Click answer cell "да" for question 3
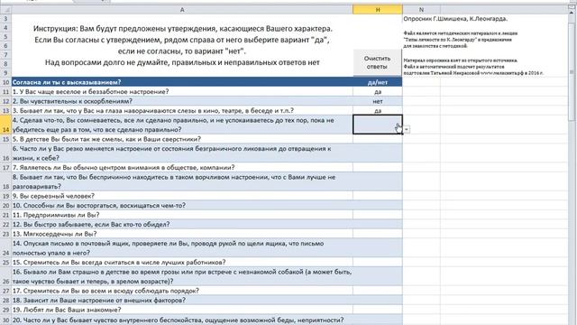This screenshot has width=577, height=325. pos(378,110)
